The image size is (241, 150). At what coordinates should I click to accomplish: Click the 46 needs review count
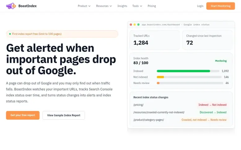tap(227, 83)
